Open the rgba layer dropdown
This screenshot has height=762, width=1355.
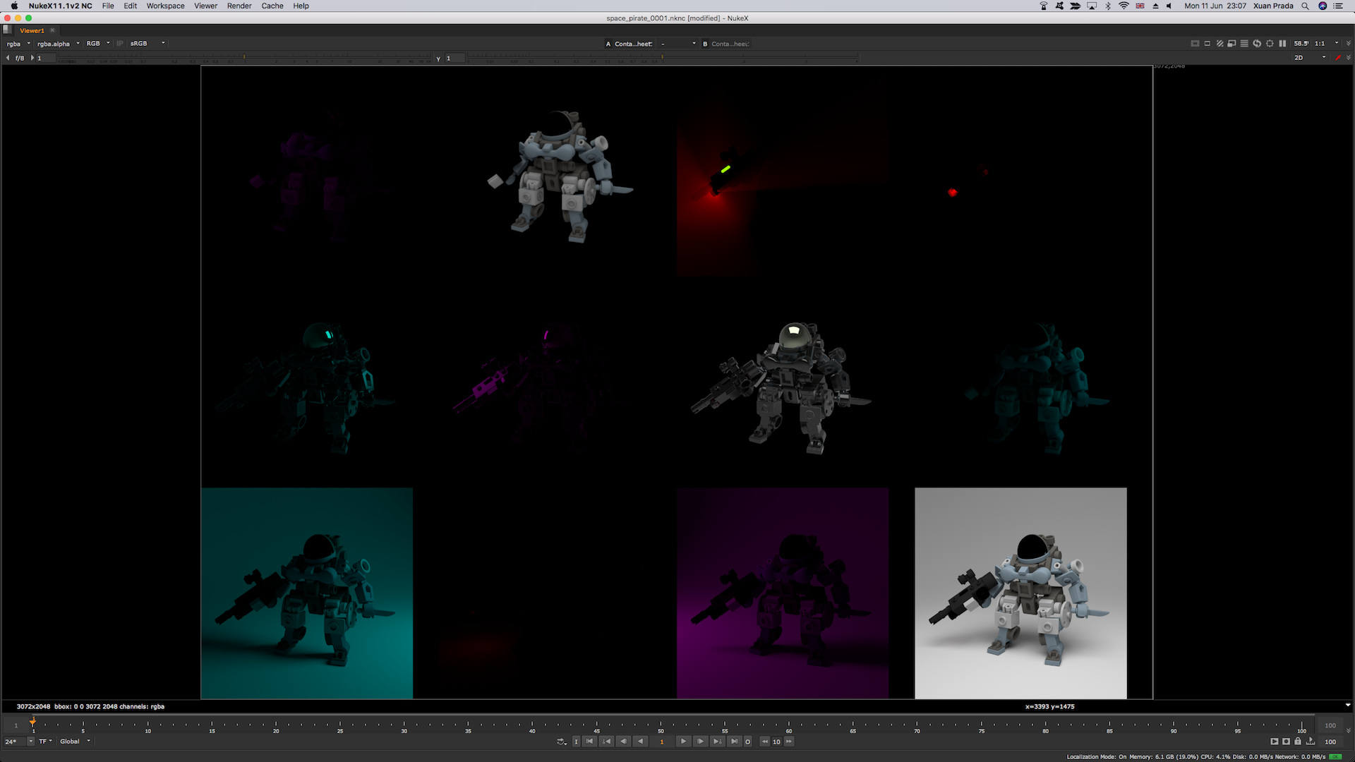coord(18,44)
